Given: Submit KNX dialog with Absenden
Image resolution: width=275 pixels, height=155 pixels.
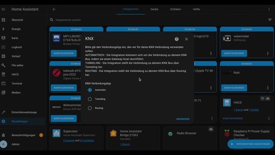Looking at the screenshot, I should 183,119.
